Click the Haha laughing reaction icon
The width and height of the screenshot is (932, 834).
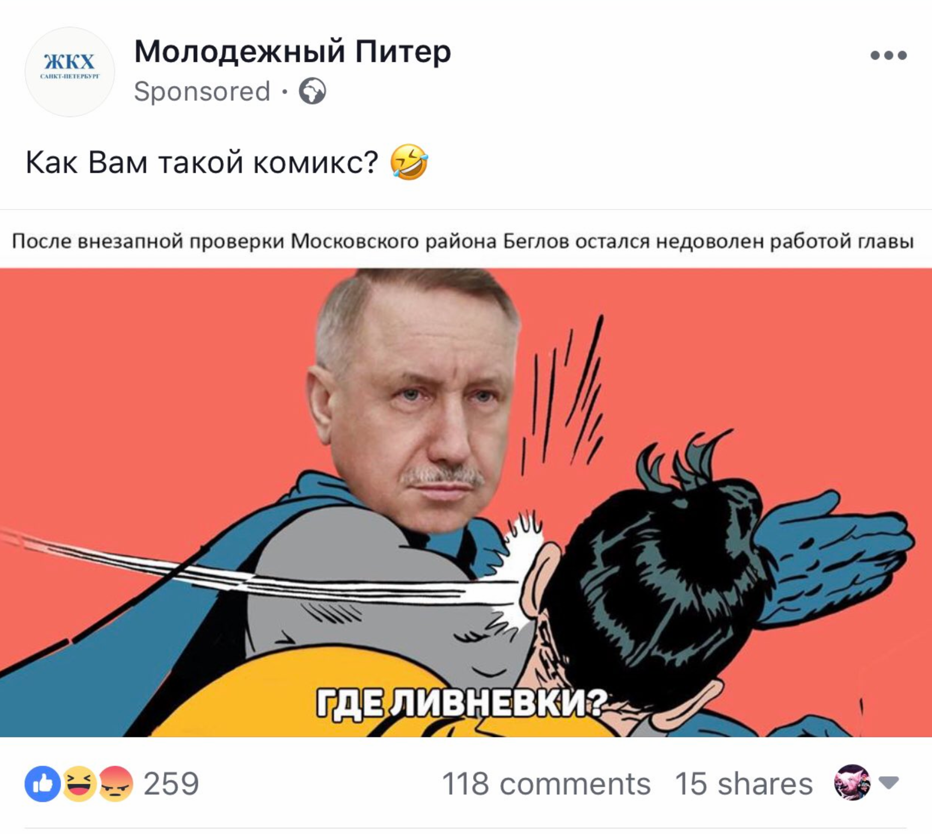pos(79,783)
